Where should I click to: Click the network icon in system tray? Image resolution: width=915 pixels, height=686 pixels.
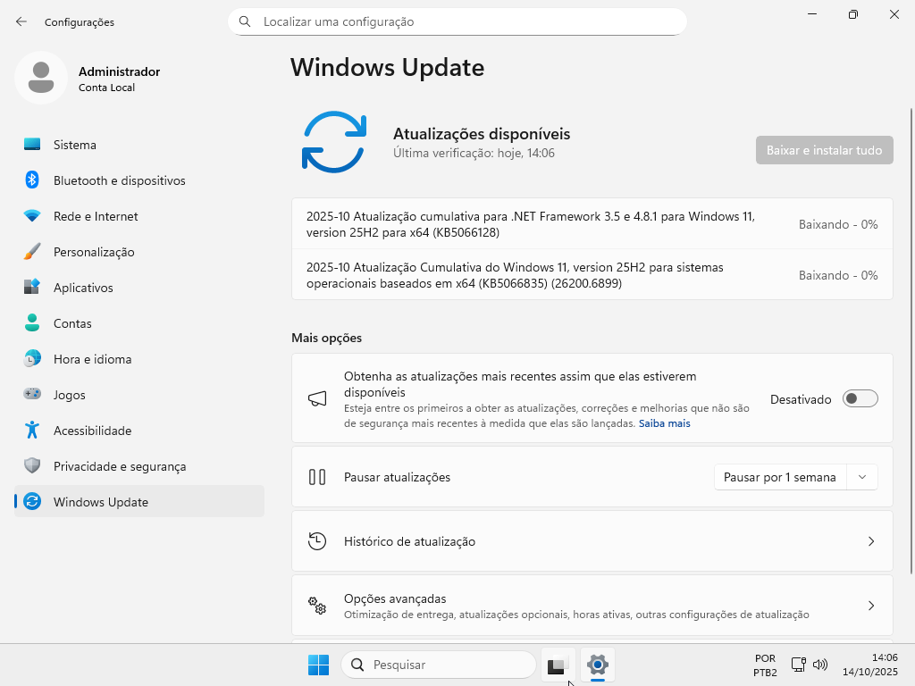[x=798, y=665]
